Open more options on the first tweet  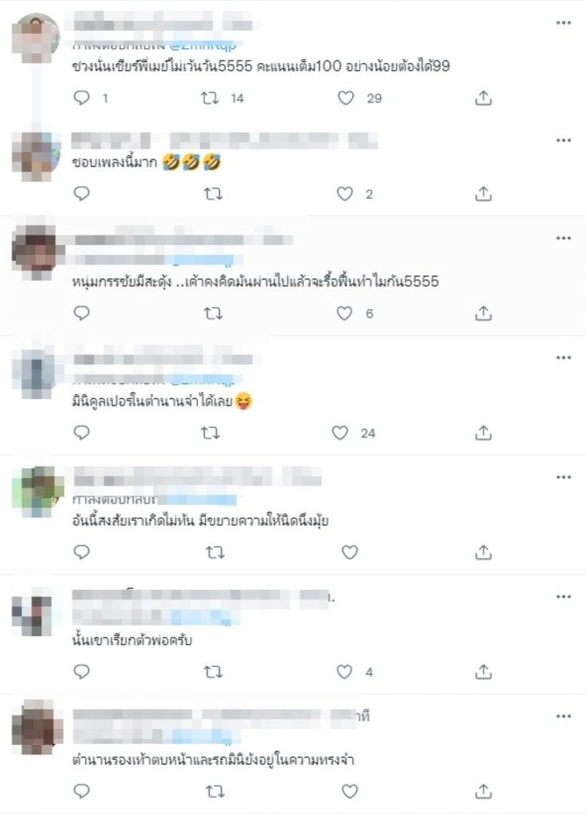[x=563, y=23]
